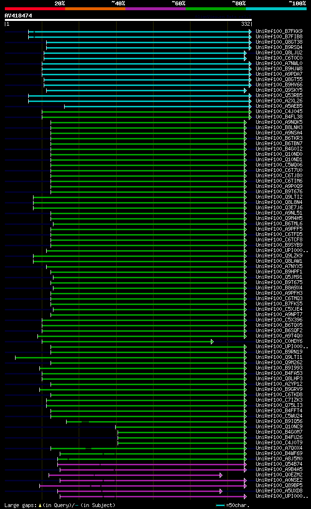Select the UniRef100_A2XL26 label

[x=279, y=101]
